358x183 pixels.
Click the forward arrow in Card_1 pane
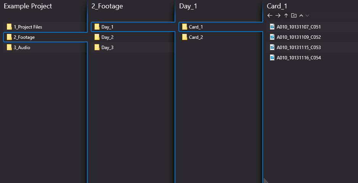click(x=278, y=16)
